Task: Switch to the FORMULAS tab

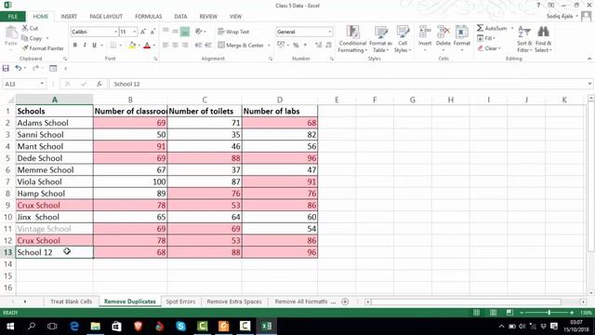Action: coord(149,17)
